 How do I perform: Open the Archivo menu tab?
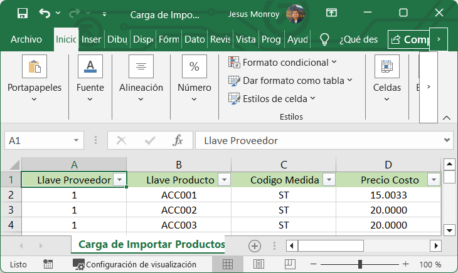tap(26, 39)
